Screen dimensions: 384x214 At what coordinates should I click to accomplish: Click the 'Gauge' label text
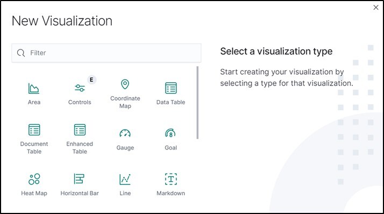(x=125, y=148)
